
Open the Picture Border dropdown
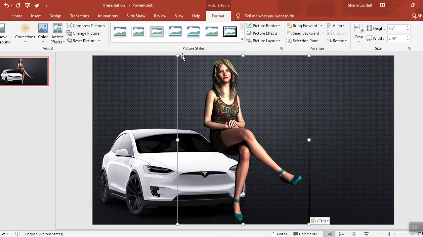tap(263, 26)
